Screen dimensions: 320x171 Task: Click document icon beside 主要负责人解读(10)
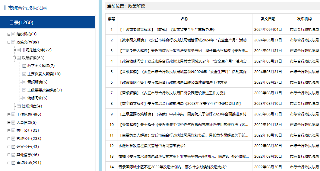24,74
